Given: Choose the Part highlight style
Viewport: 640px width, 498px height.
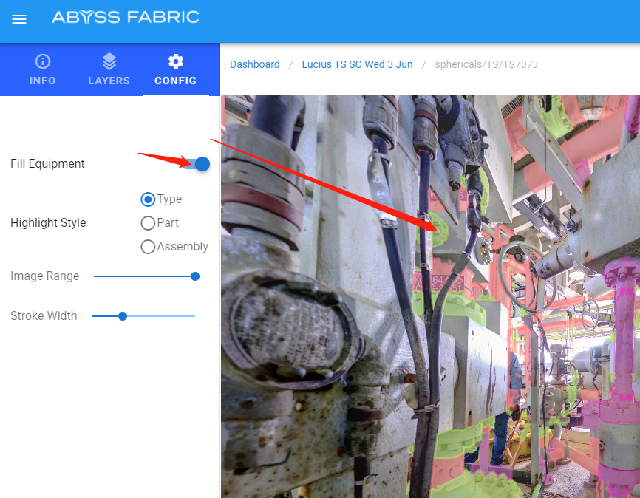Looking at the screenshot, I should click(148, 223).
